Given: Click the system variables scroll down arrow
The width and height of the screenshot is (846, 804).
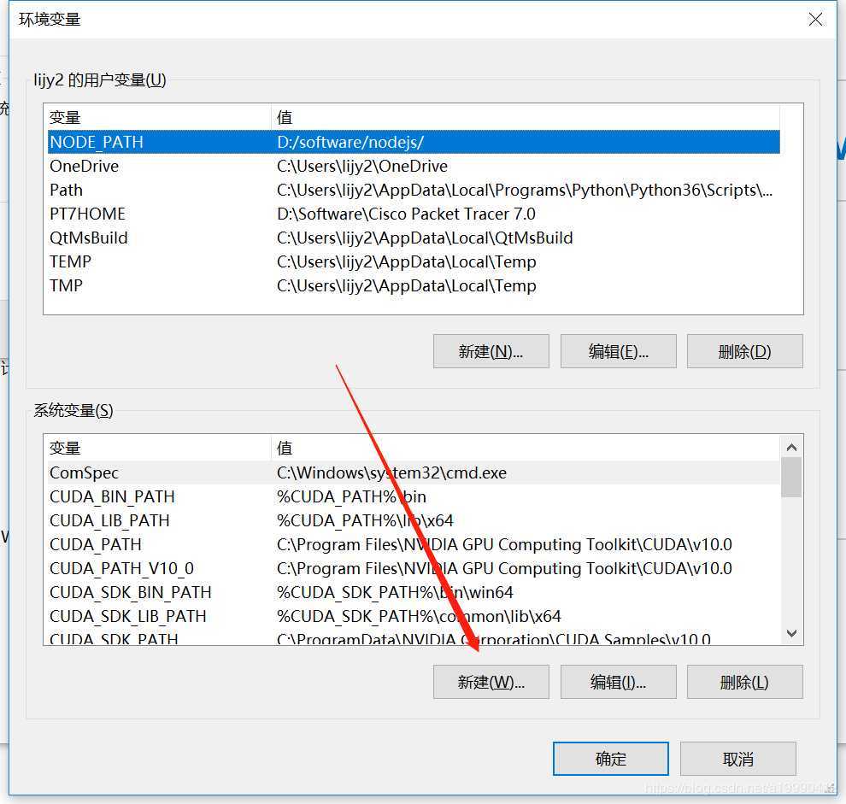Looking at the screenshot, I should click(x=791, y=633).
